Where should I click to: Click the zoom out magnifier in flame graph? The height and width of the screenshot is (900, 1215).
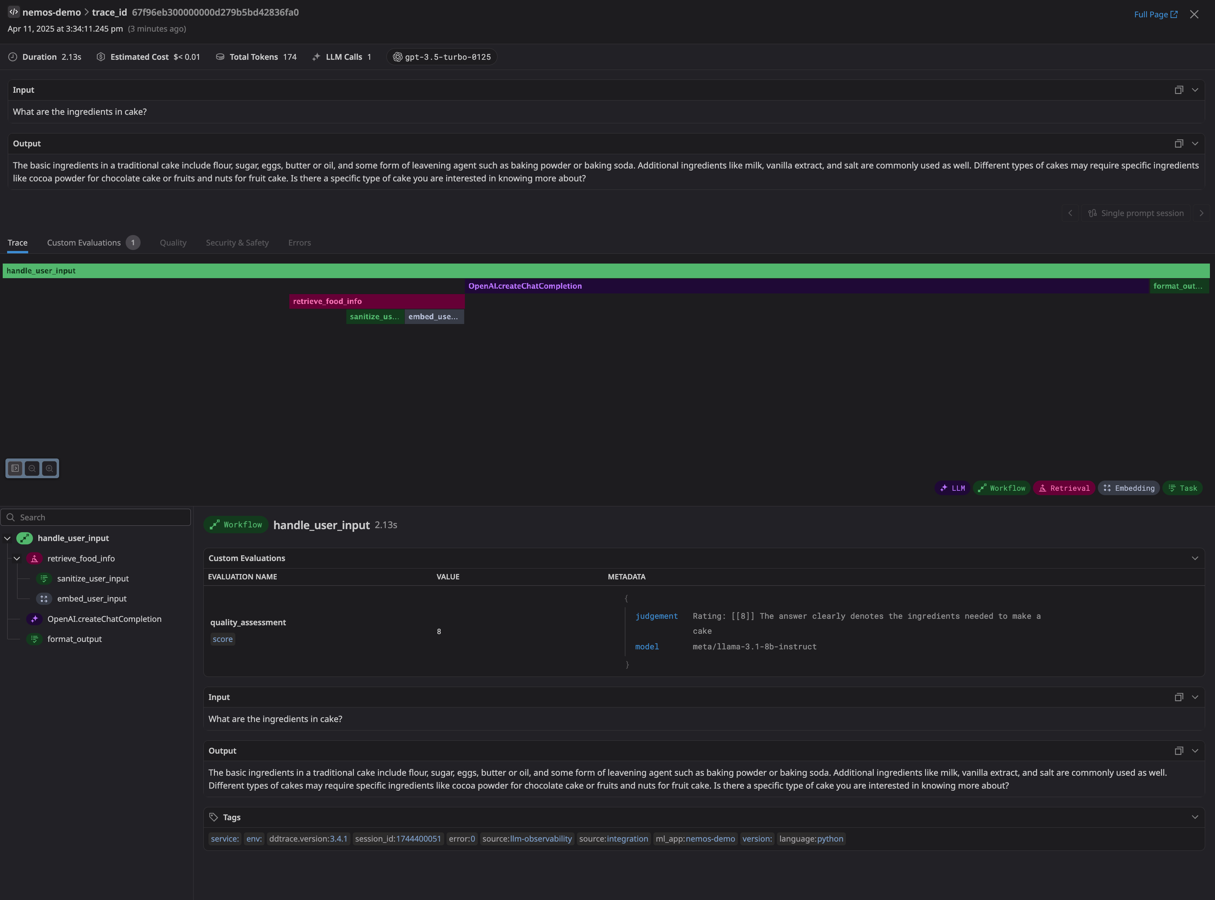pos(32,469)
